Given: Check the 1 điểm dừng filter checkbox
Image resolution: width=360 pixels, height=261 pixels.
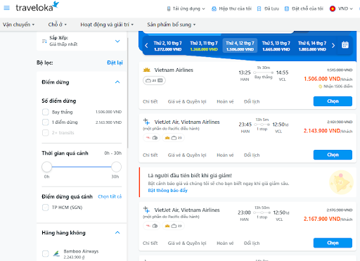Looking at the screenshot, I should point(46,122).
